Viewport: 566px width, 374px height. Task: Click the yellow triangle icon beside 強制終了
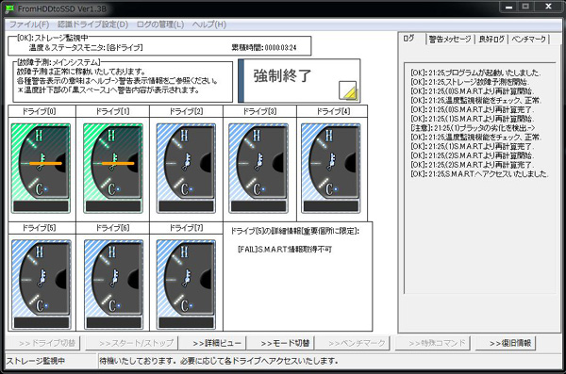(x=347, y=90)
